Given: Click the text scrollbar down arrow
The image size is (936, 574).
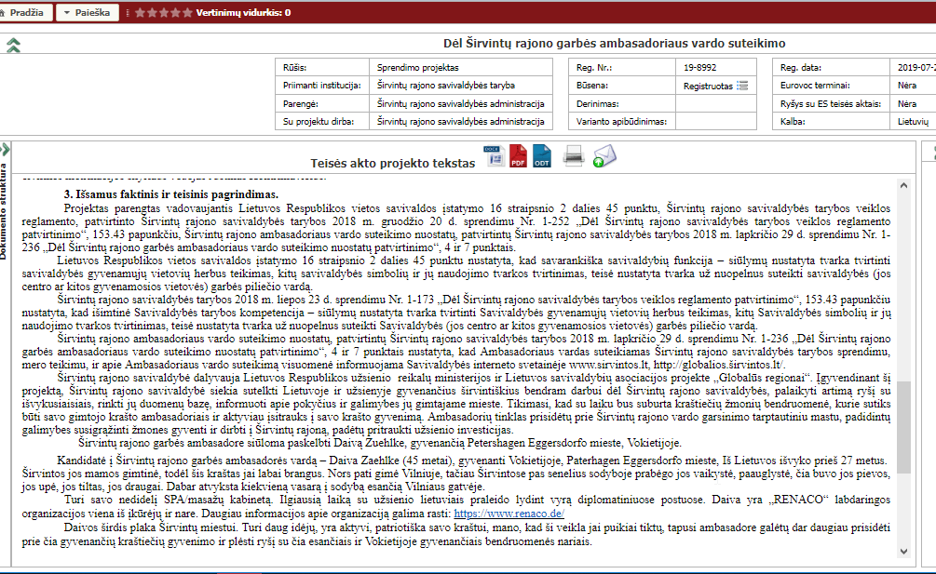Looking at the screenshot, I should point(902,552).
